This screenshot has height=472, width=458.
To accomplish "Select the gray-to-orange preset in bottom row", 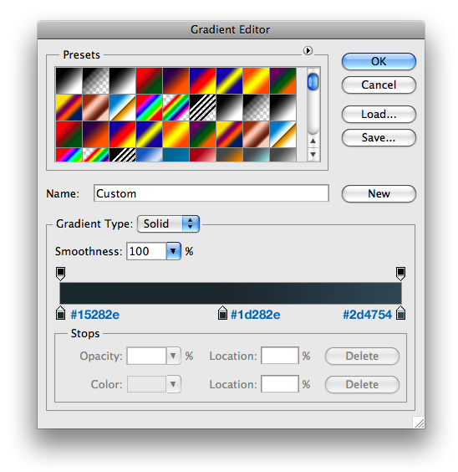I will [x=229, y=155].
